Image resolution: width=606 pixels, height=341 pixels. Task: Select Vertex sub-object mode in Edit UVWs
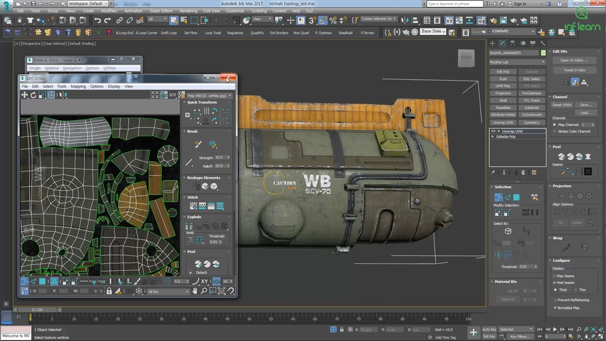(x=25, y=282)
